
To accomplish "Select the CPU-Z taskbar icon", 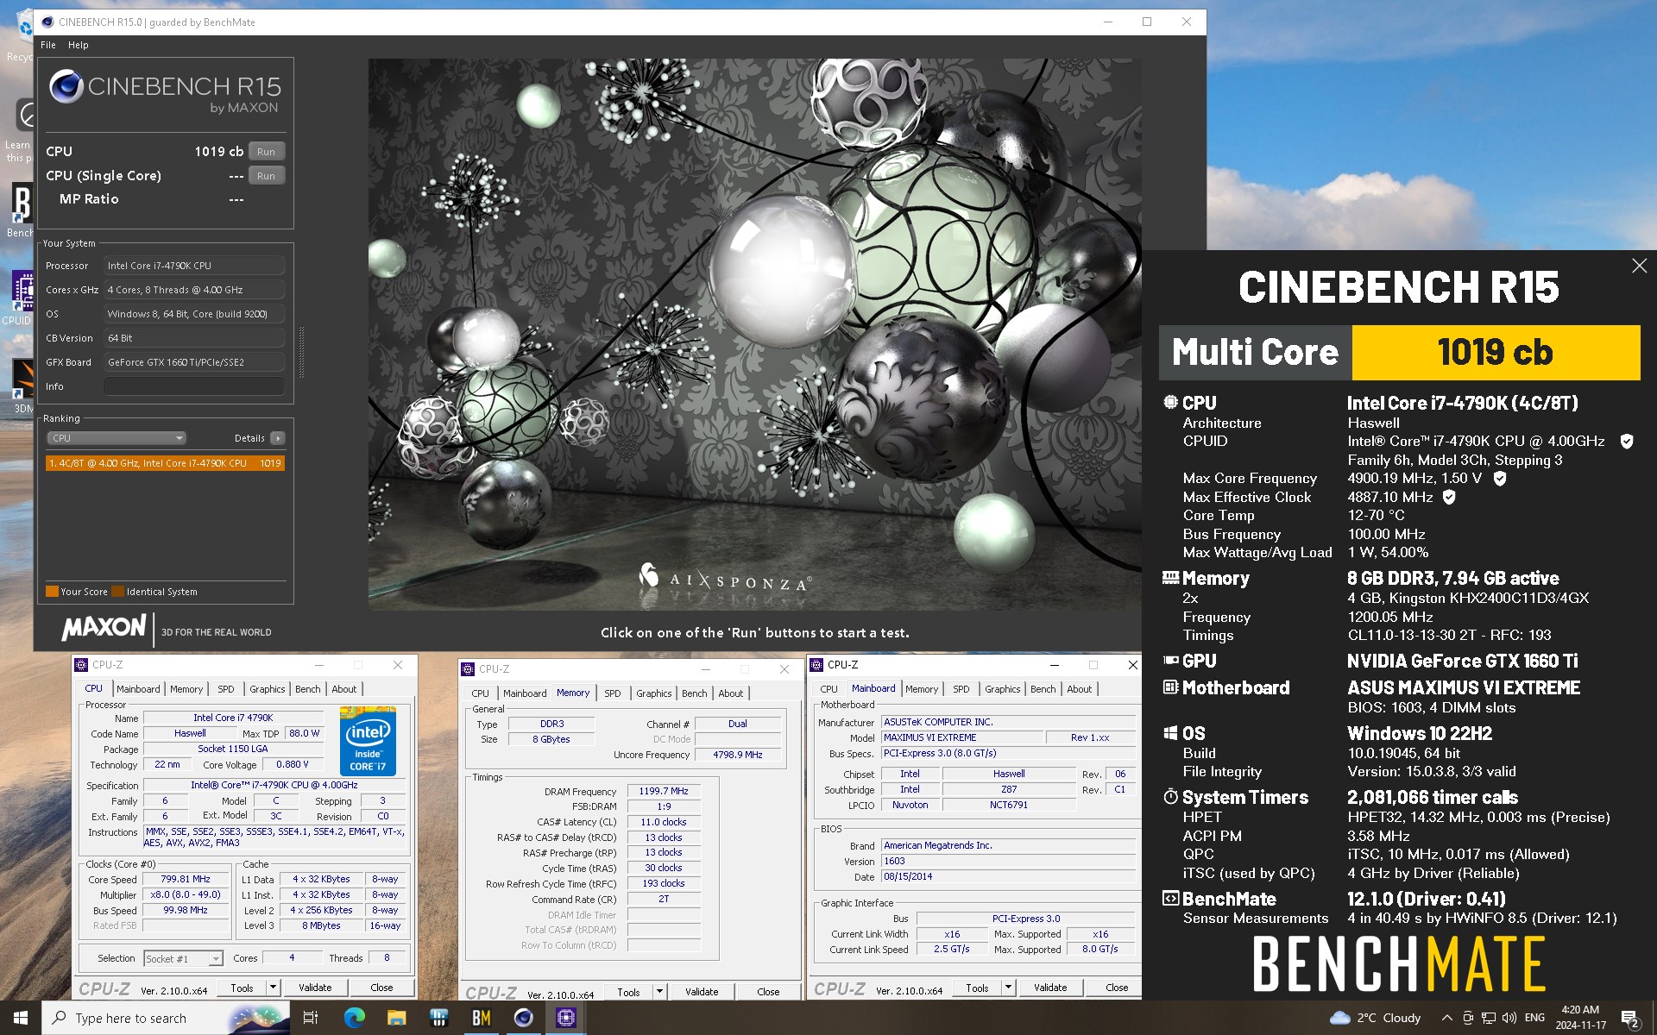I will (565, 1018).
